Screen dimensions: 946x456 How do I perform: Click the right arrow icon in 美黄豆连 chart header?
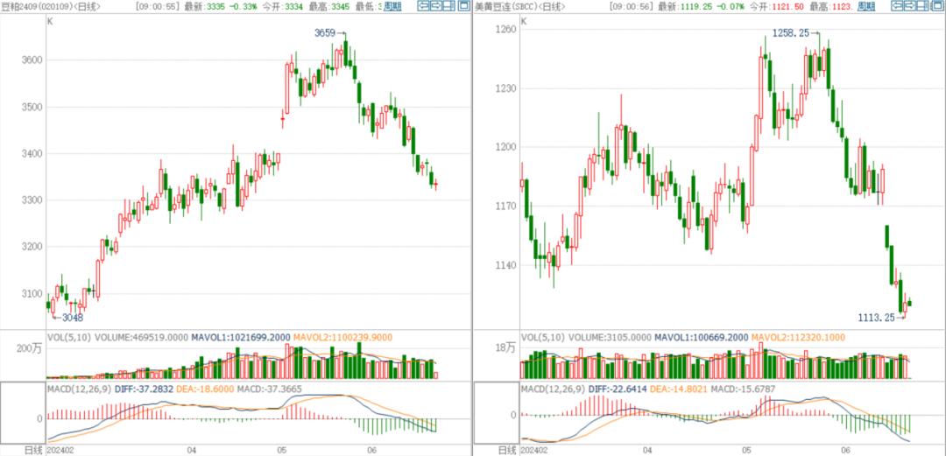pyautogui.click(x=908, y=6)
